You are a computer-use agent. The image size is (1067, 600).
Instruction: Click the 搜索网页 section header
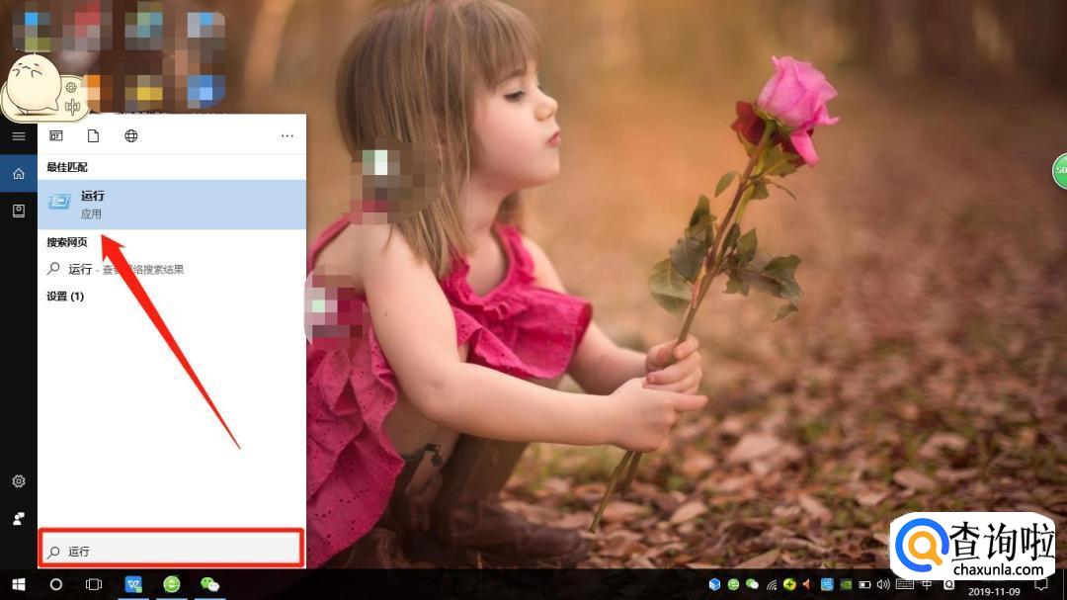67,242
